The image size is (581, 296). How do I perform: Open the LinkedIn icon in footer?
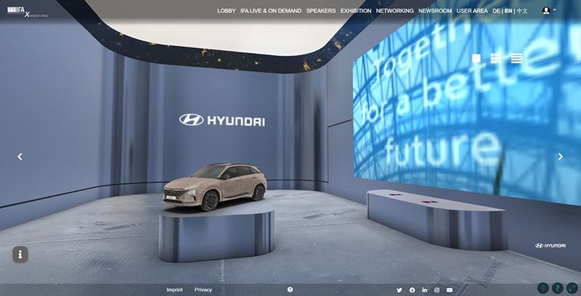[424, 290]
